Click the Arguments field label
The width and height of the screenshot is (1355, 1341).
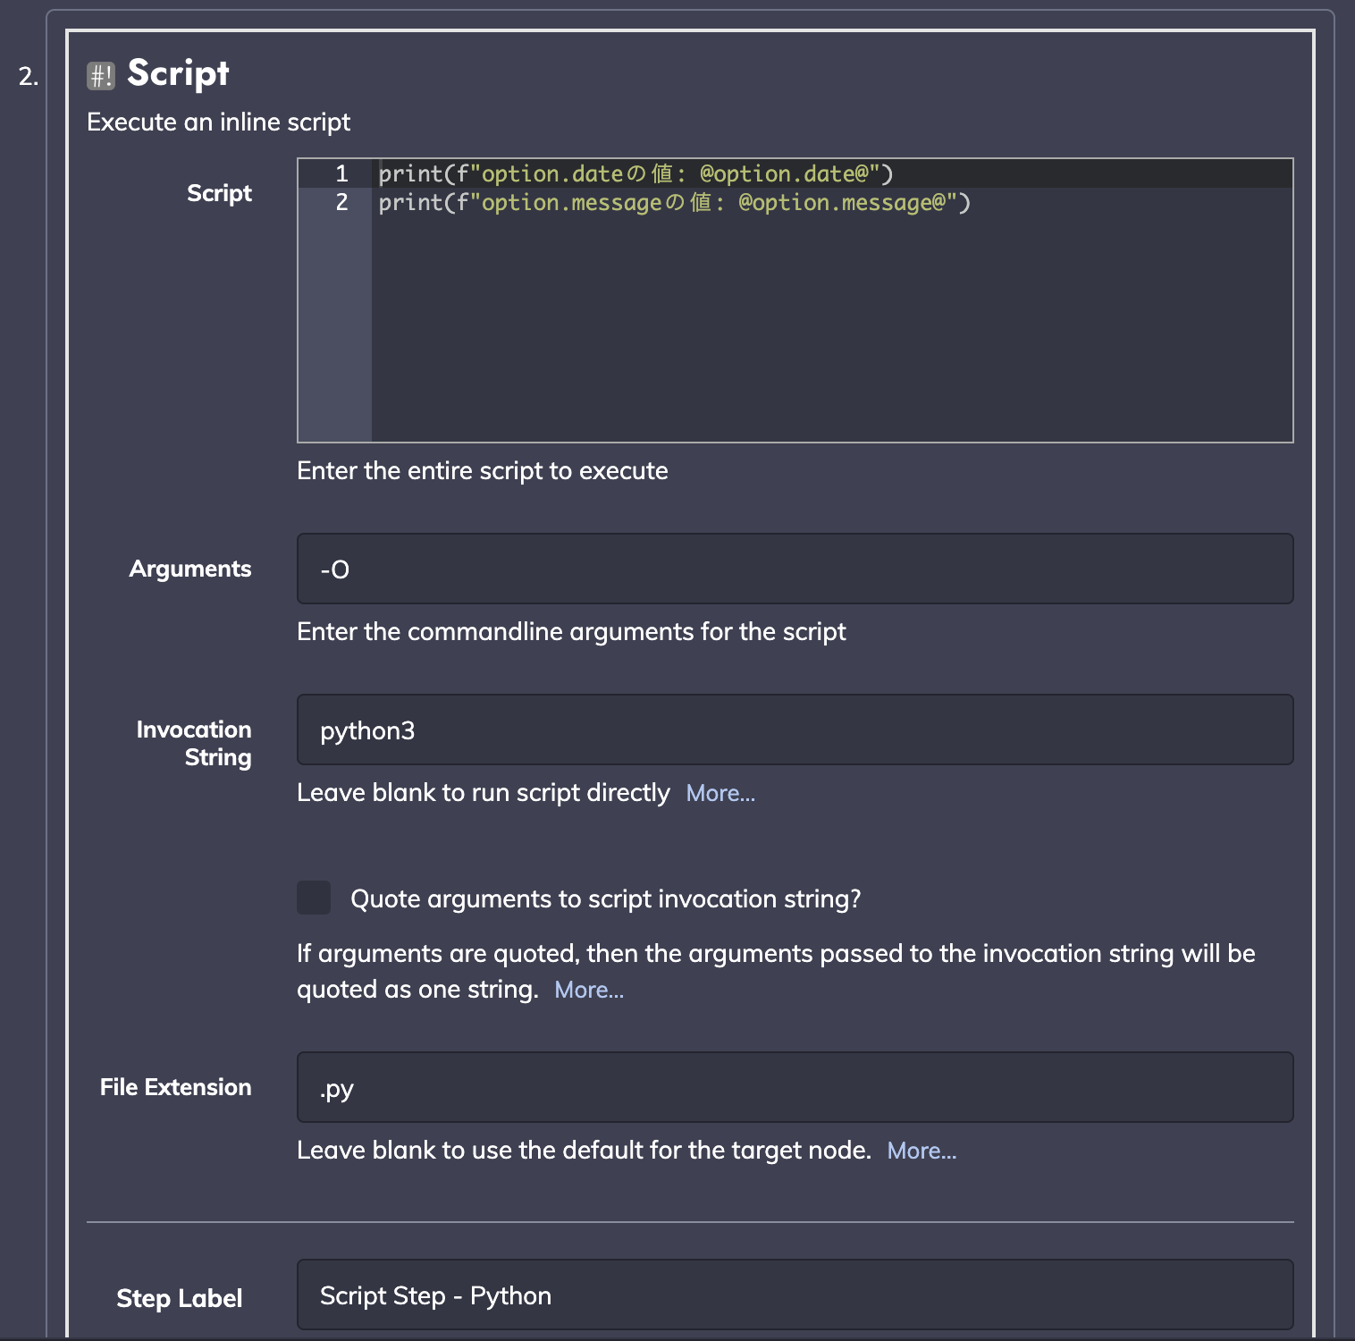pos(190,569)
